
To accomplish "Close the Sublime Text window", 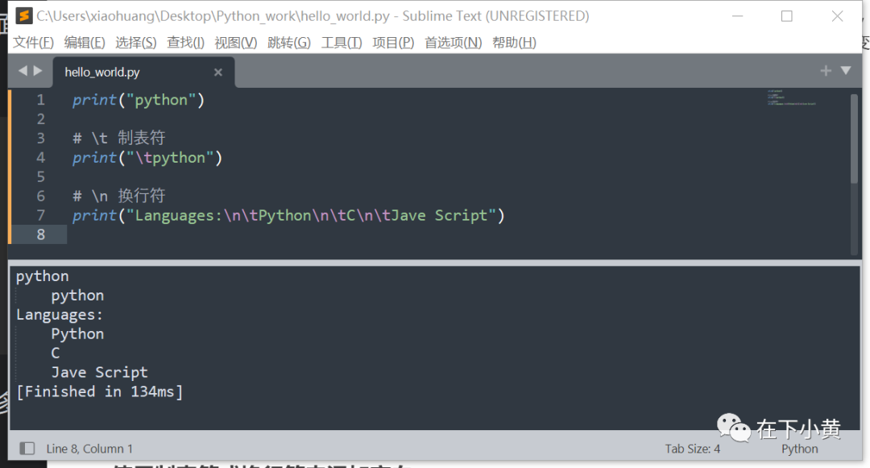I will 837,16.
